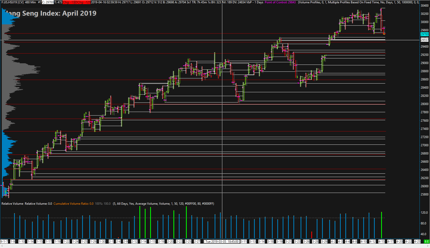Click the 'F.US.HSIJ19 [CV]' symbol text in header
Image resolution: width=430 pixels, height=248 pixels.
12,2
